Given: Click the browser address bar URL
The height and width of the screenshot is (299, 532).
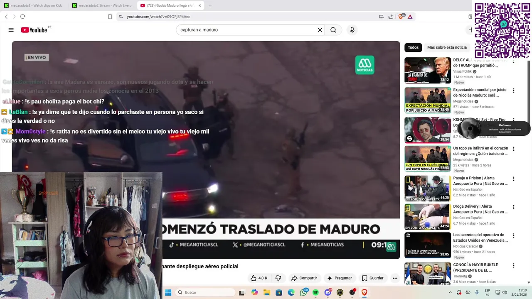Looking at the screenshot, I should (x=158, y=17).
